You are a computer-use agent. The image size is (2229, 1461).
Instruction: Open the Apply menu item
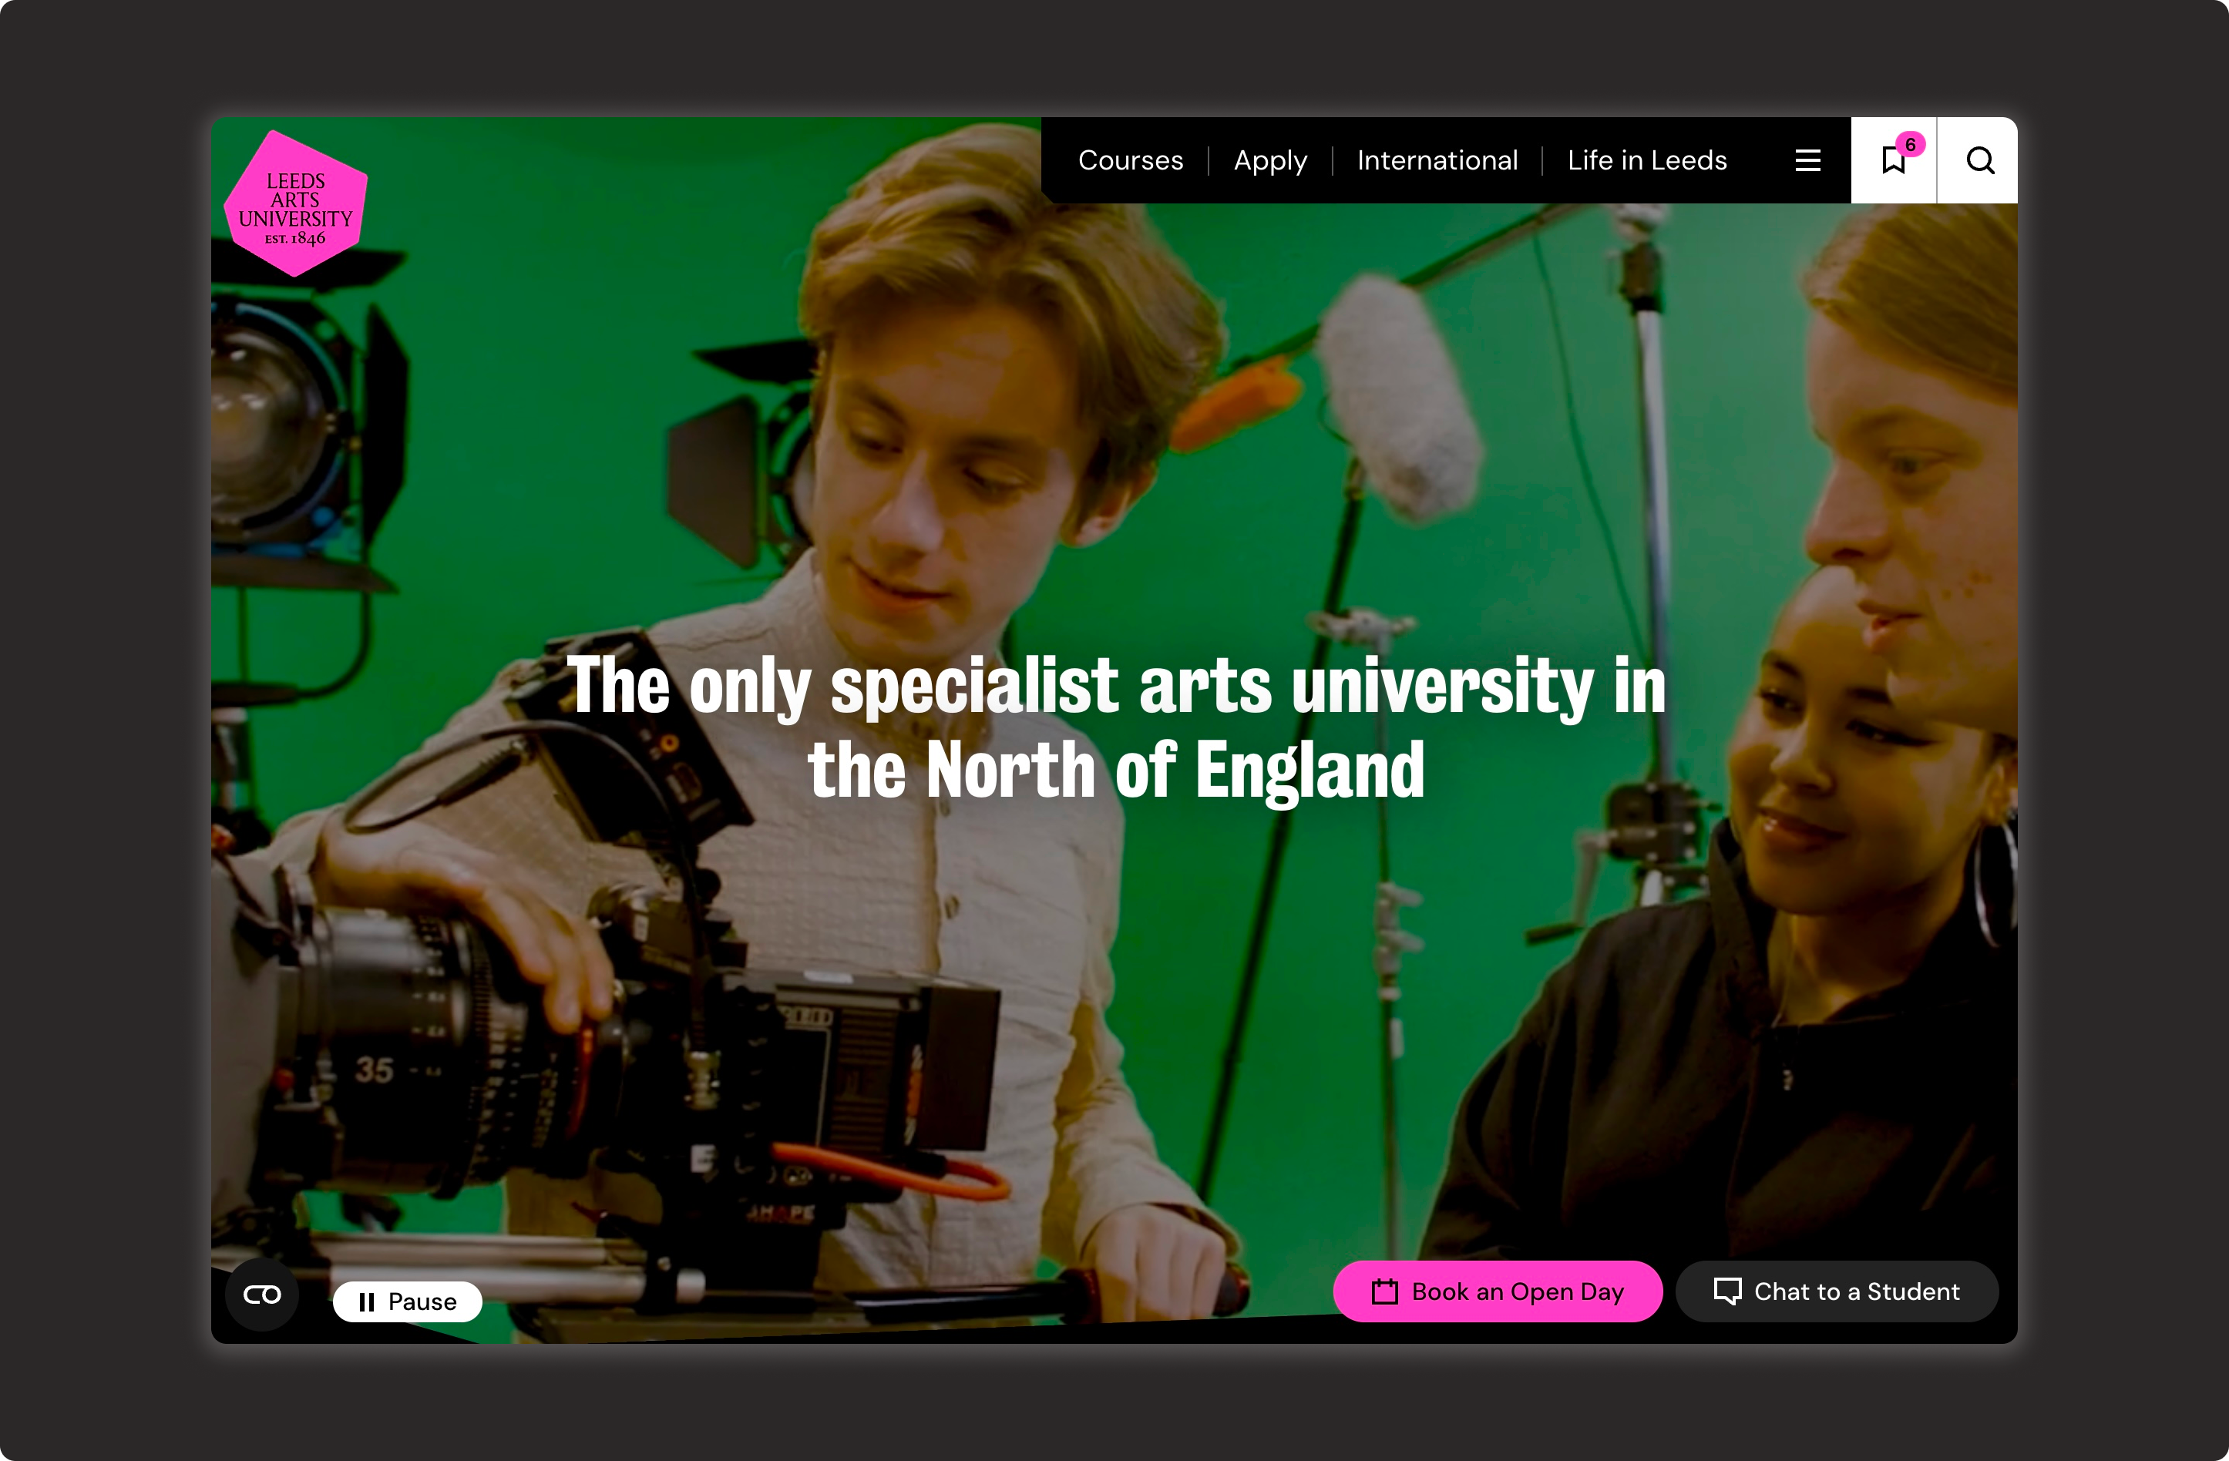point(1270,160)
